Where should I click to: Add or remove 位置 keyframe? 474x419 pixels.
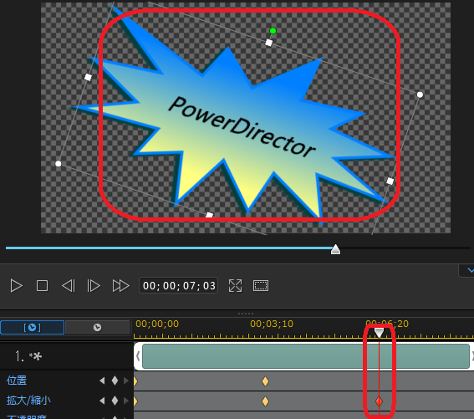[x=115, y=381]
